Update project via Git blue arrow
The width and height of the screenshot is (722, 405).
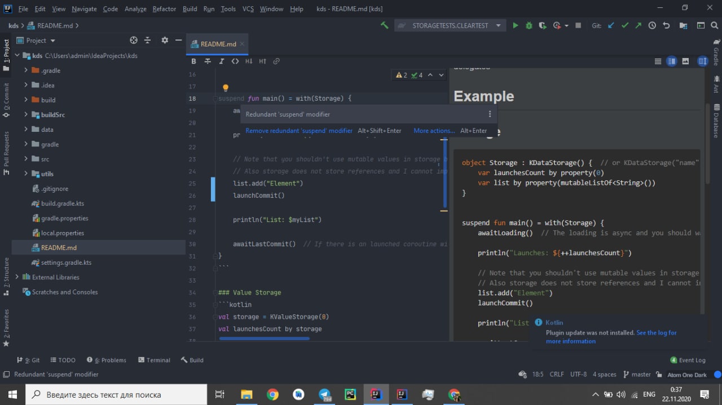click(x=611, y=25)
